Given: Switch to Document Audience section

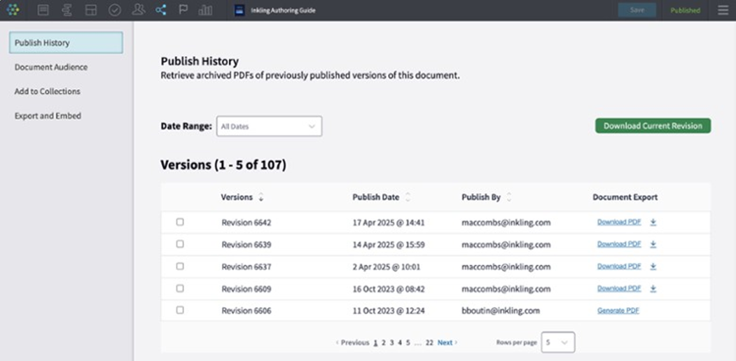Looking at the screenshot, I should point(51,67).
